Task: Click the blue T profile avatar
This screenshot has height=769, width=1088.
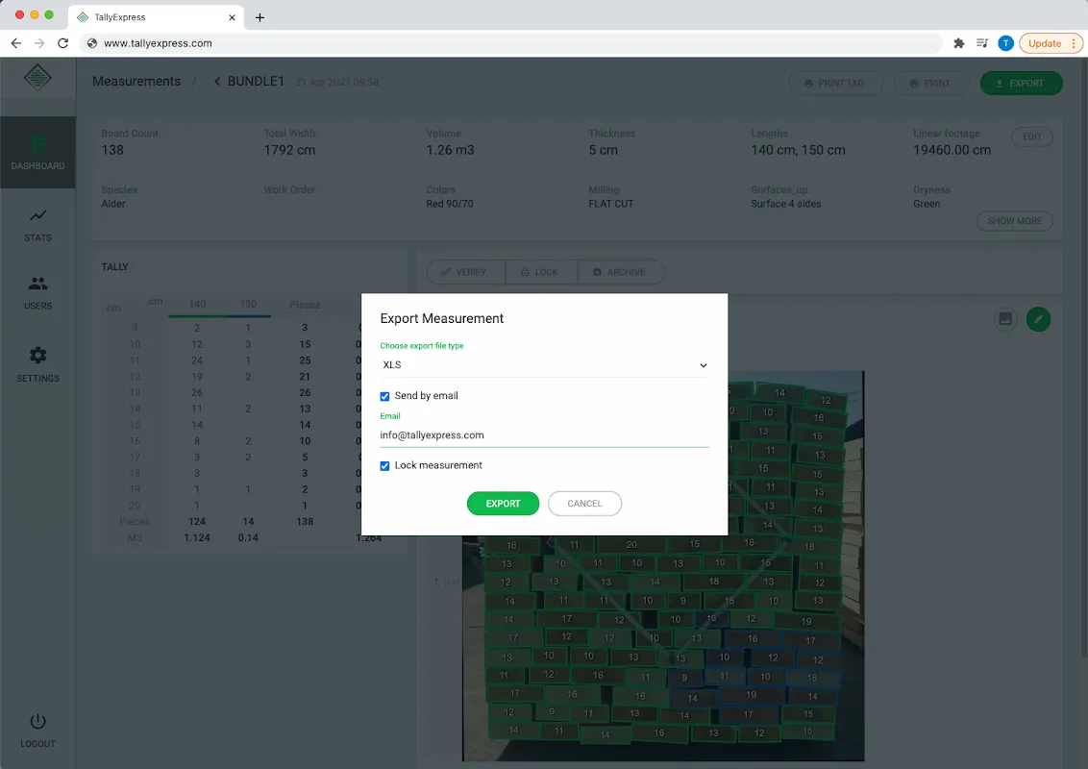Action: (x=1005, y=43)
